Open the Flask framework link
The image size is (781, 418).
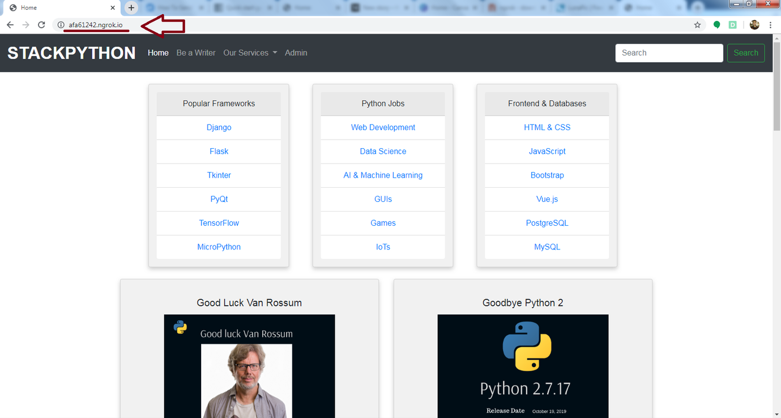(219, 151)
